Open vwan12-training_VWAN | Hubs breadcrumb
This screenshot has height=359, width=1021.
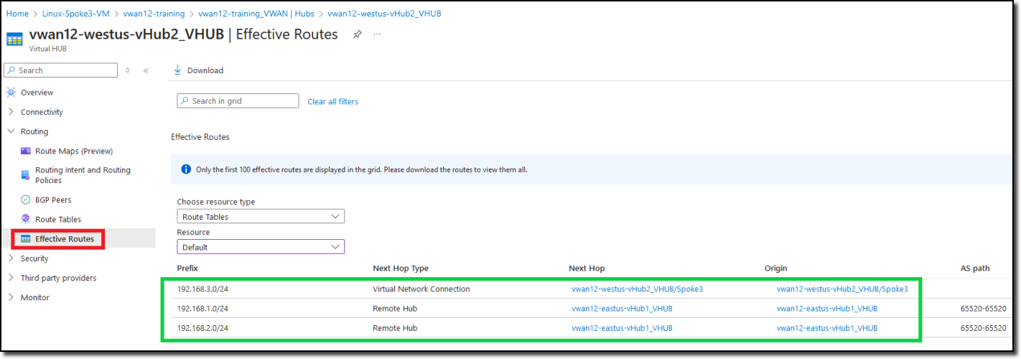pyautogui.click(x=256, y=14)
